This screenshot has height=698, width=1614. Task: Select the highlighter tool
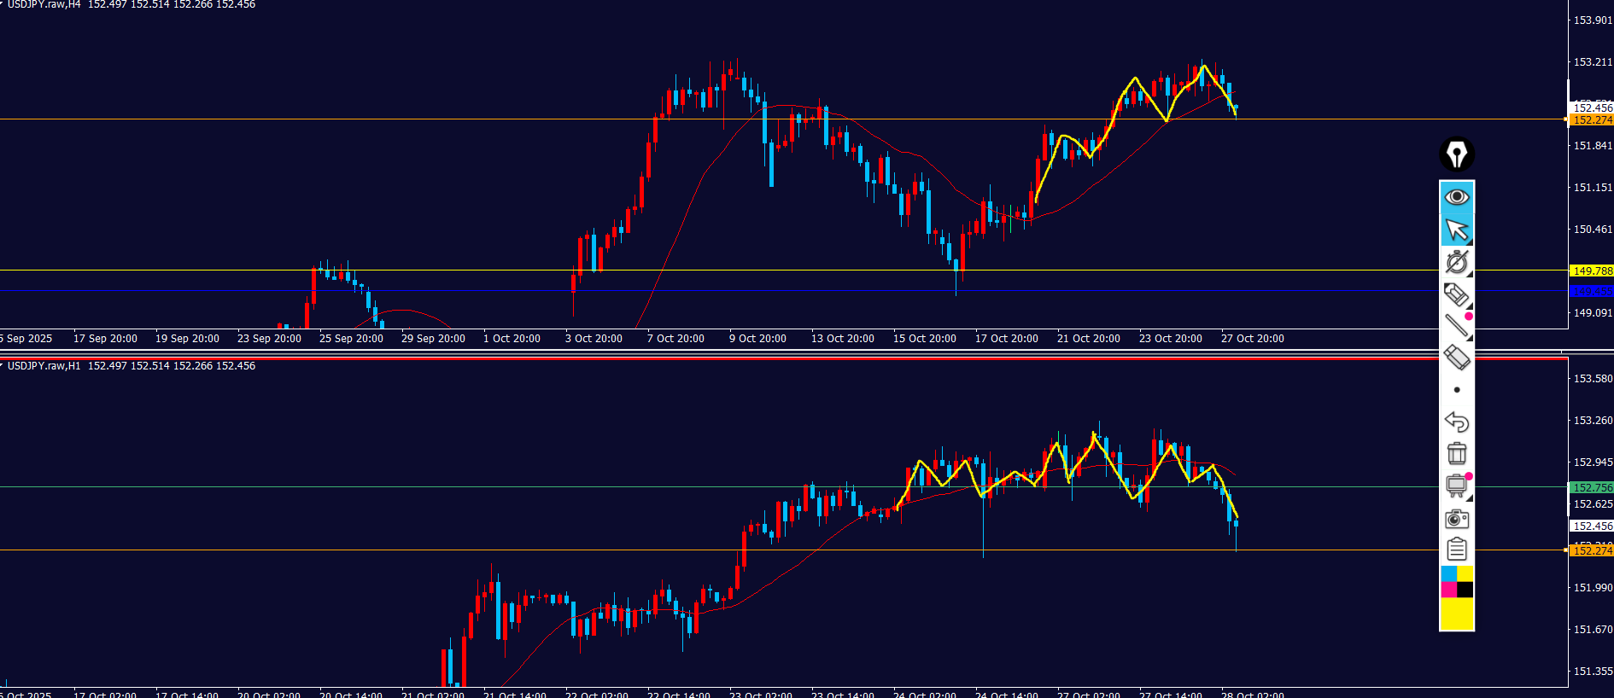[1456, 294]
